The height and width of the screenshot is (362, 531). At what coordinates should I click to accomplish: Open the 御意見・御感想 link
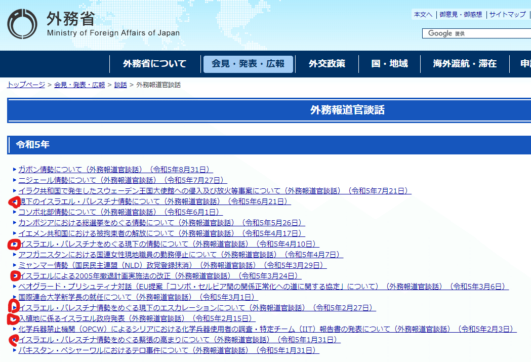pyautogui.click(x=461, y=15)
